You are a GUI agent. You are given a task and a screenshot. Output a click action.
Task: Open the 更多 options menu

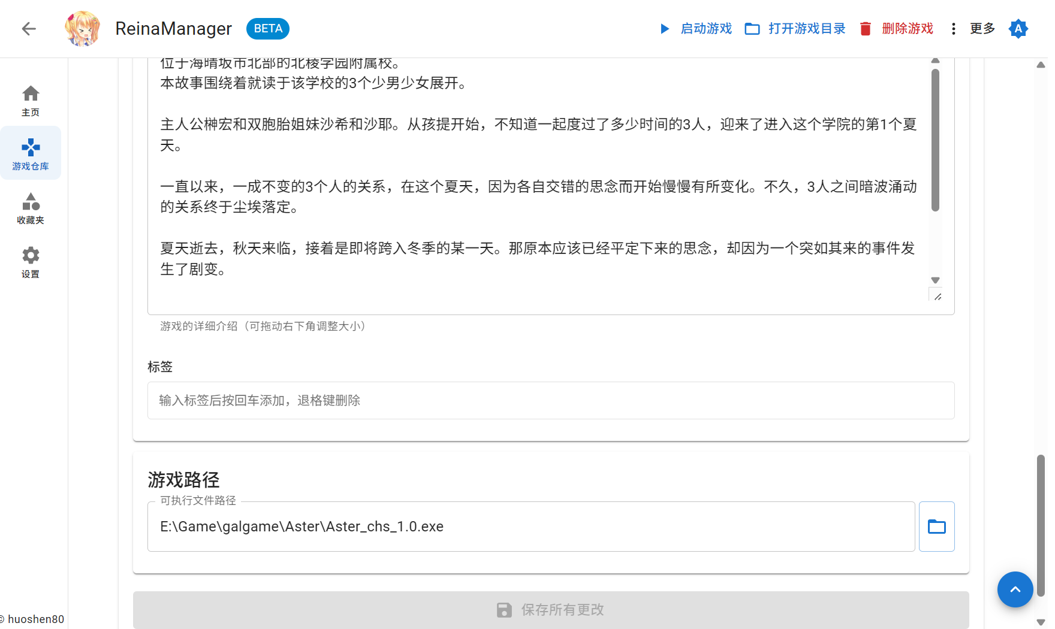[x=973, y=29]
